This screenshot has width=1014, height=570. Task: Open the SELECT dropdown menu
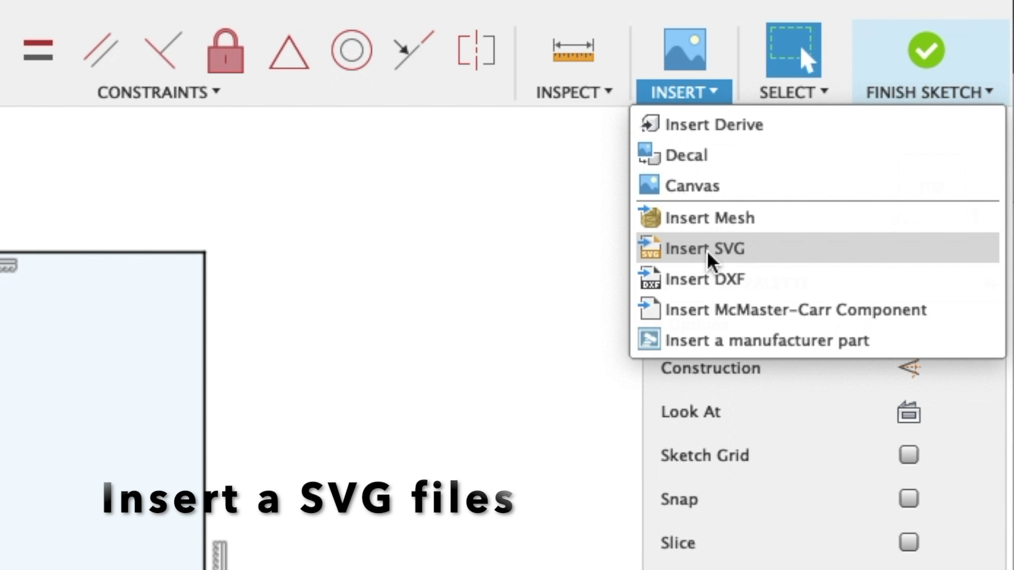pos(793,92)
